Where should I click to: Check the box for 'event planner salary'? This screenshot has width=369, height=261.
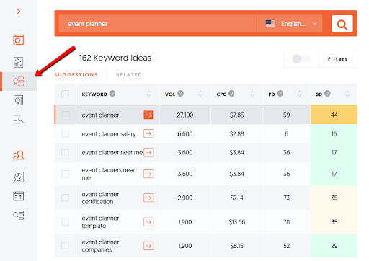click(65, 133)
